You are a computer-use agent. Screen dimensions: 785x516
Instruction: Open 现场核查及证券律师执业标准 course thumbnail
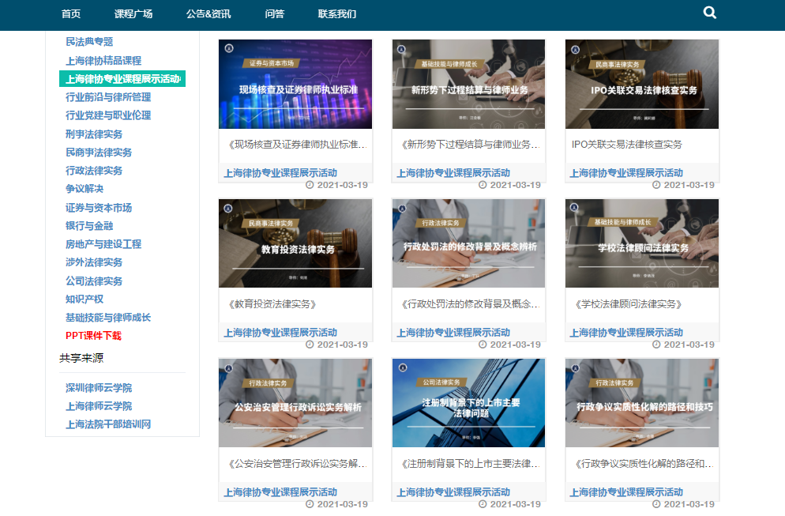click(x=295, y=85)
